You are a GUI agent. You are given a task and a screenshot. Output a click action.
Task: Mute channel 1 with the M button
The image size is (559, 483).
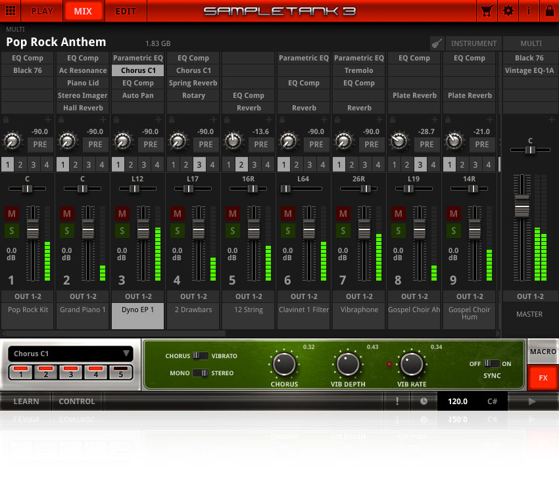[x=11, y=214]
